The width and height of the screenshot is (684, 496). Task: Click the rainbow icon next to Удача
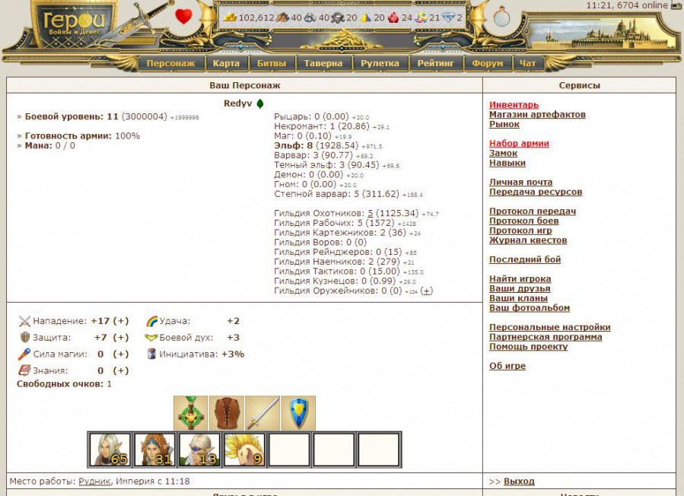point(151,321)
